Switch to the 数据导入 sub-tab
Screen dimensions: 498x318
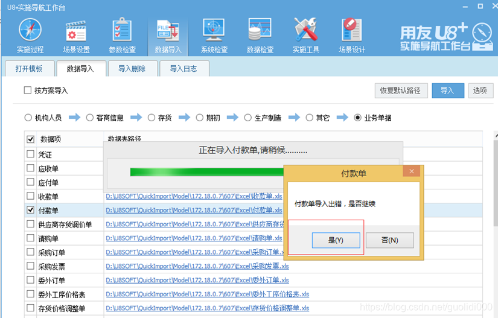point(81,68)
